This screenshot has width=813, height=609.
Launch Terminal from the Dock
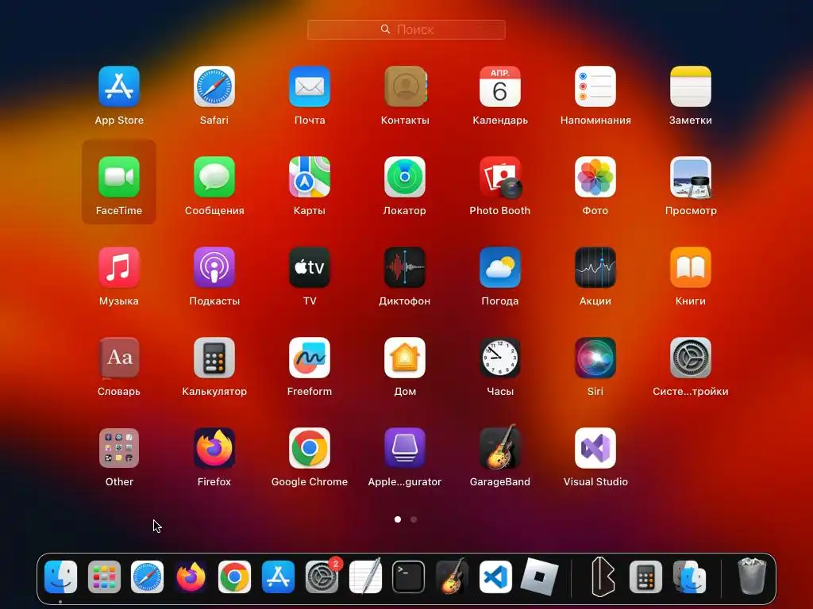[x=409, y=577]
